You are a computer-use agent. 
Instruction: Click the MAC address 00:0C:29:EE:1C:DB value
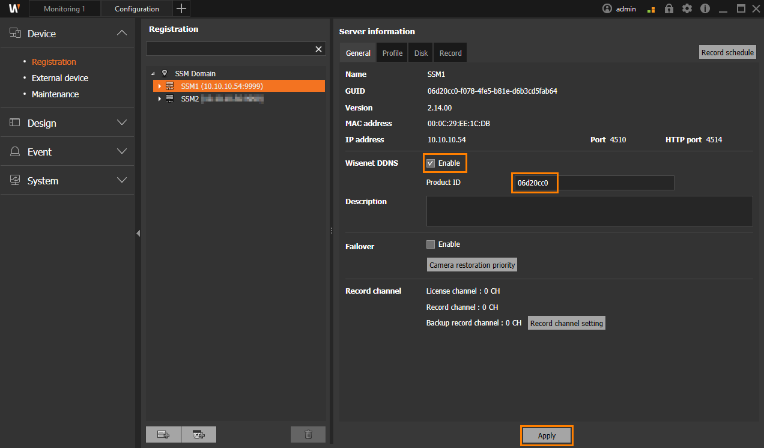point(459,124)
